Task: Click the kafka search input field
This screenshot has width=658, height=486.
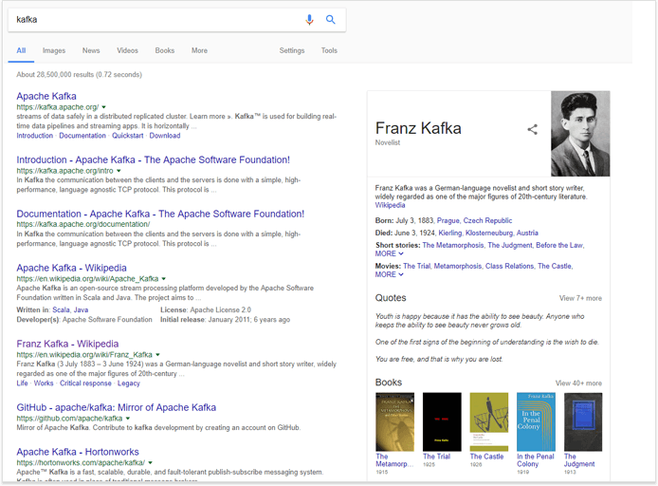Action: [x=155, y=20]
